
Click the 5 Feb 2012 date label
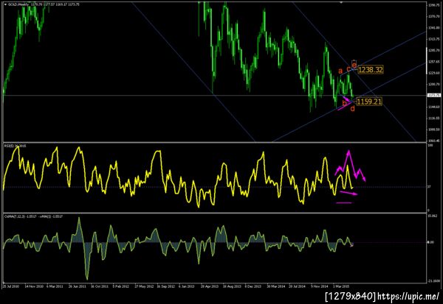pos(121,286)
